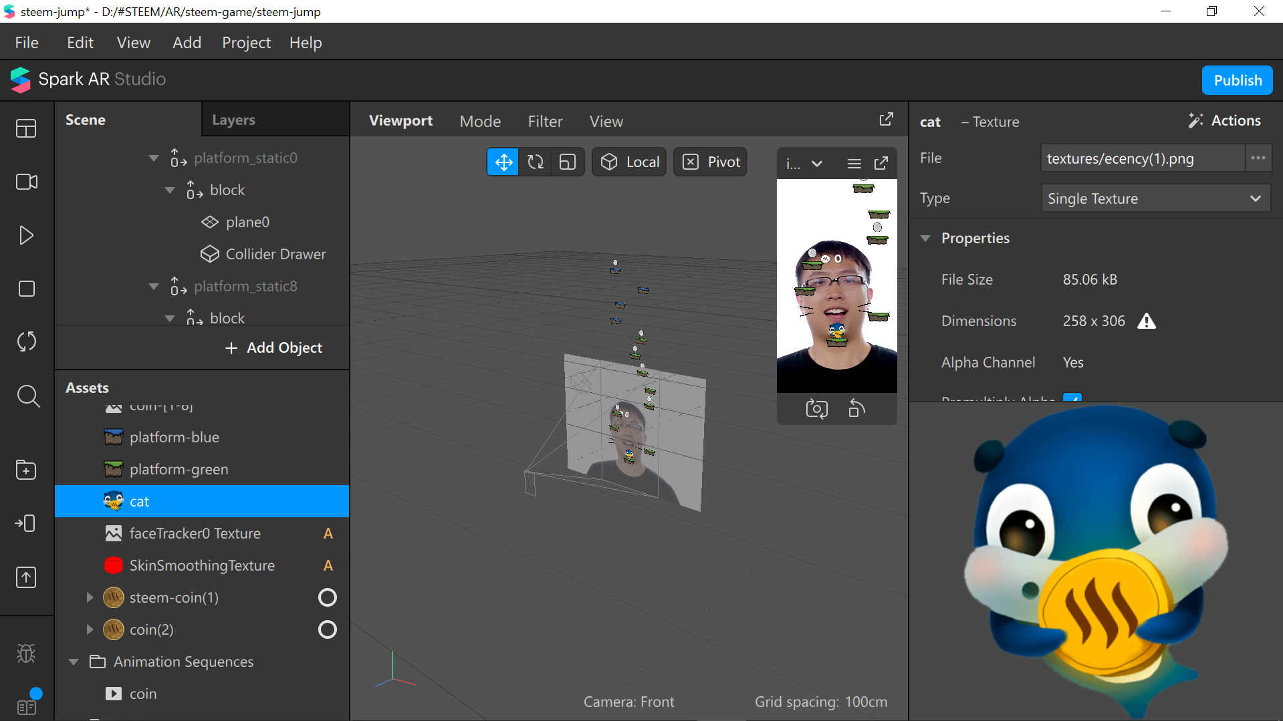The width and height of the screenshot is (1283, 721).
Task: Expand the coin(2) asset
Action: coord(90,629)
